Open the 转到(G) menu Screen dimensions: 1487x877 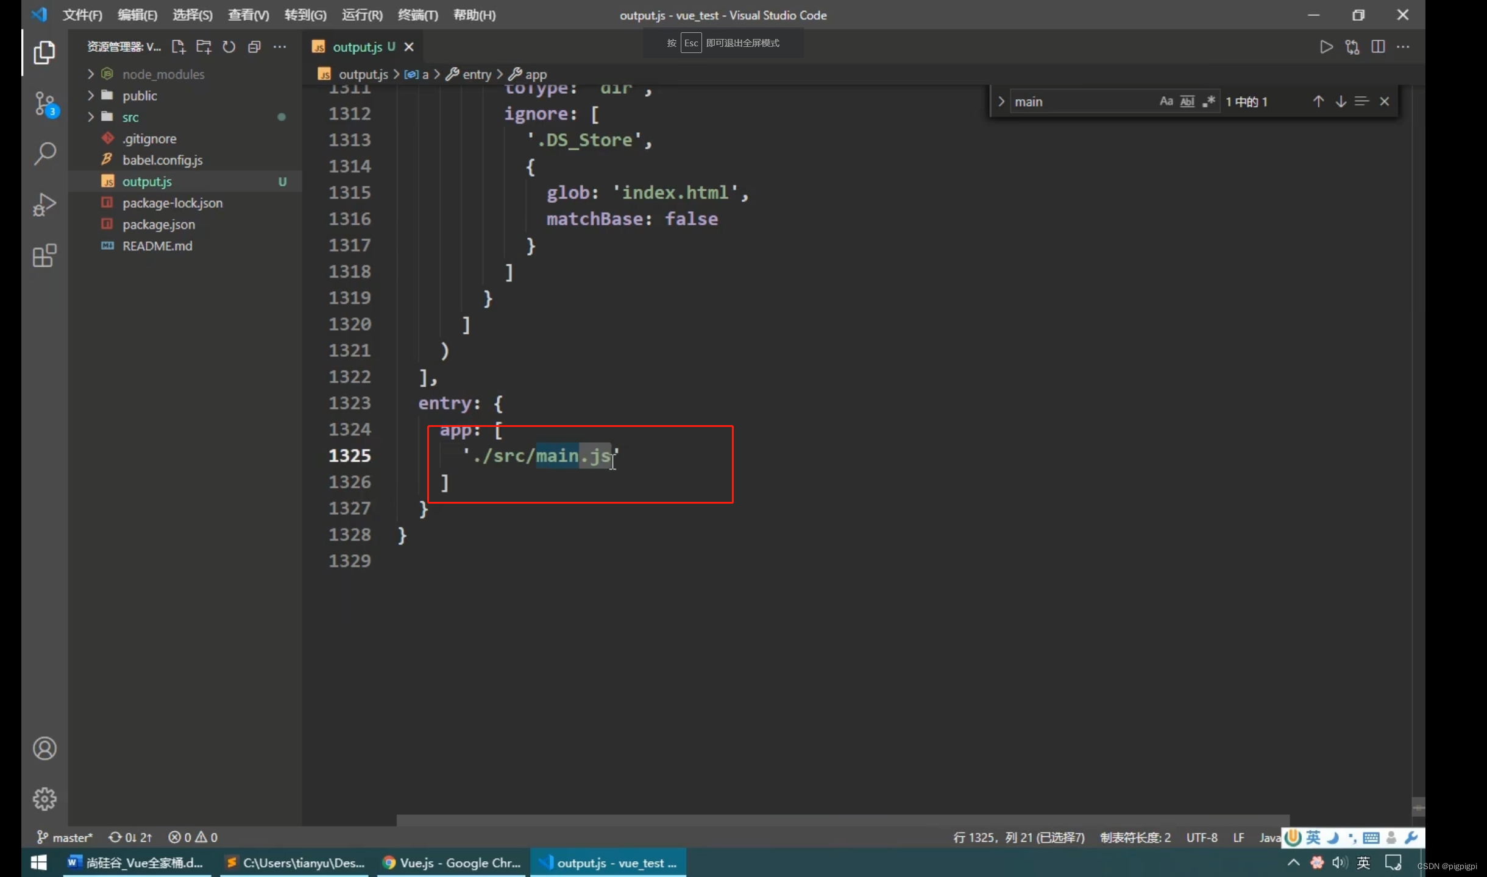click(305, 15)
